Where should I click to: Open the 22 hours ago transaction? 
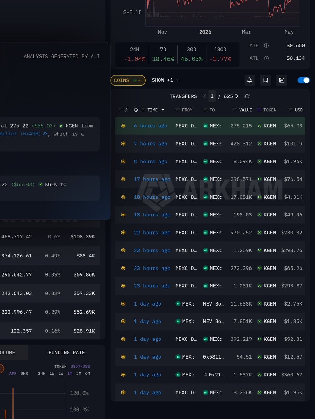coord(152,233)
